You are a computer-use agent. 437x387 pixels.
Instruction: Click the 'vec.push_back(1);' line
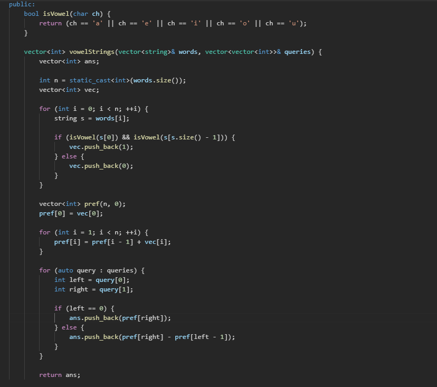[x=101, y=147]
